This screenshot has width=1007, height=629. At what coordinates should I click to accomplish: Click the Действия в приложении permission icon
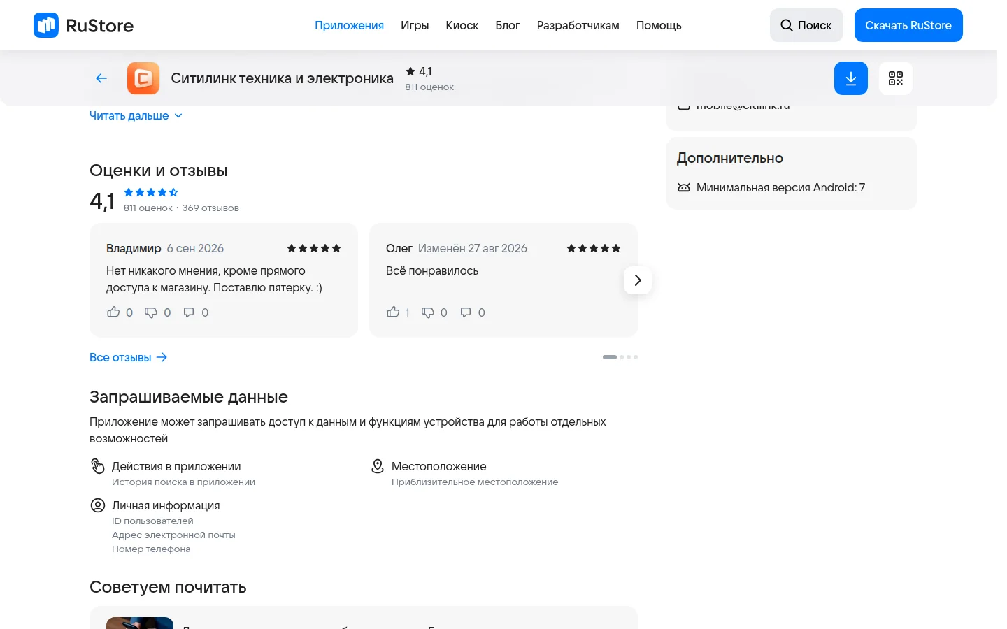click(98, 466)
